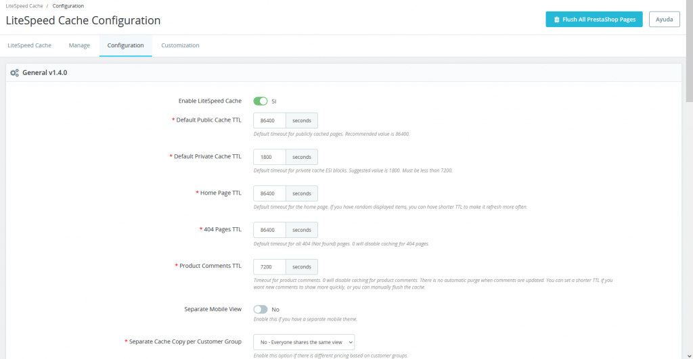Click 'Must be less than 7200' help text
Viewport: 693px width, 359px height.
click(427, 170)
